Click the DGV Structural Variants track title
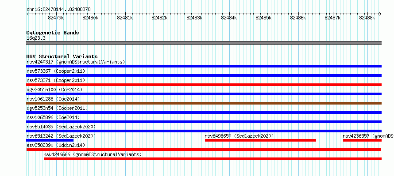 tap(62, 56)
